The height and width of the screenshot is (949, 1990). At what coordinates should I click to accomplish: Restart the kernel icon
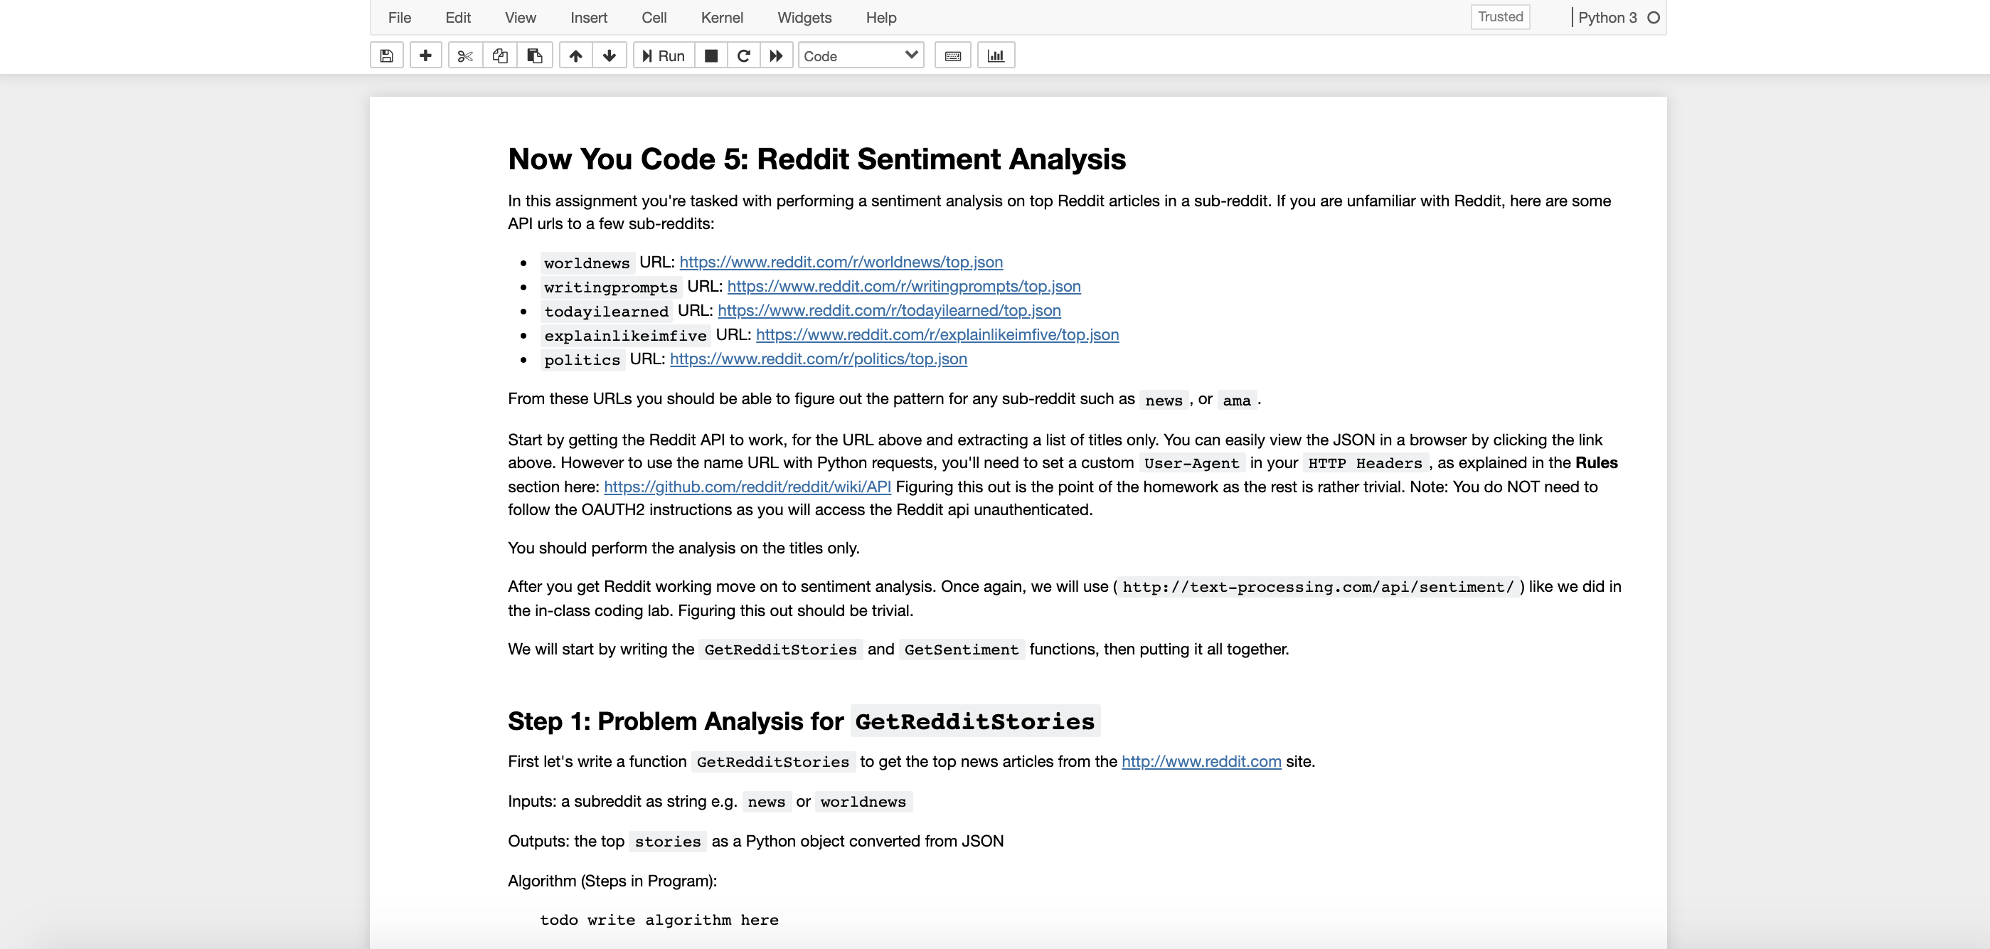tap(744, 55)
